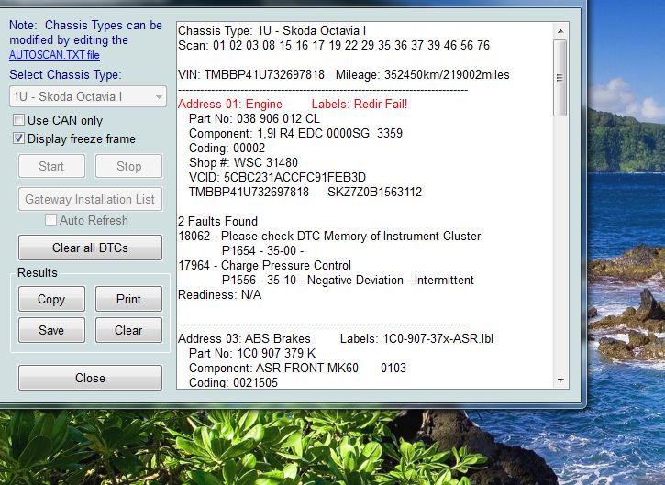Click the 'Readiness: N/A' line
This screenshot has width=665, height=485.
pyautogui.click(x=219, y=295)
